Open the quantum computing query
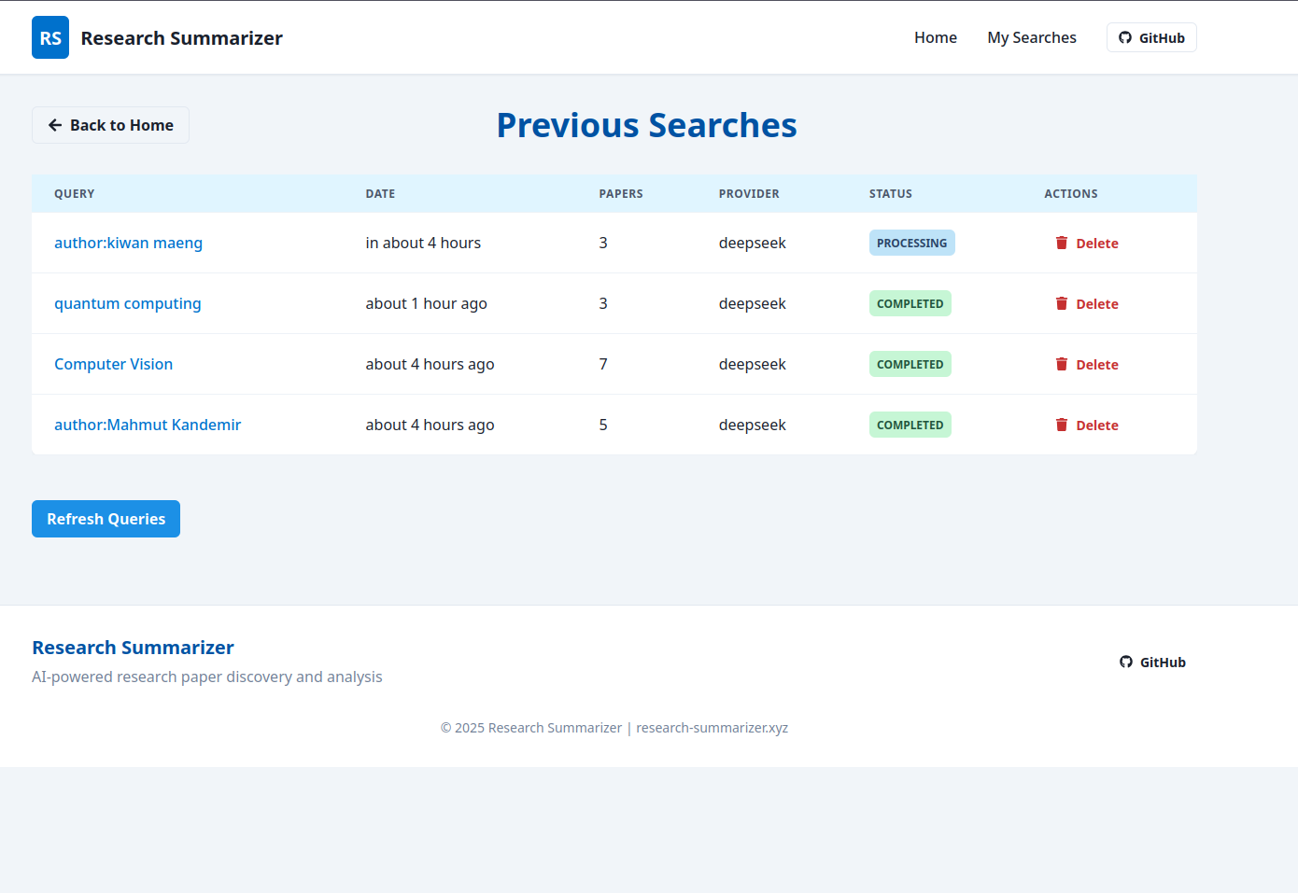Viewport: 1298px width, 893px height. (128, 303)
